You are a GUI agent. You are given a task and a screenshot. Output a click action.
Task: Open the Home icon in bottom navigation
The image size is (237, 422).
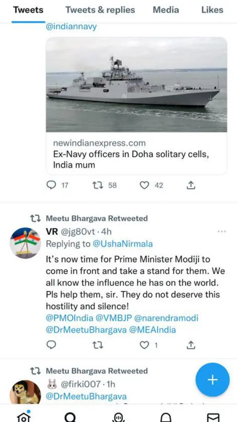pos(23,417)
